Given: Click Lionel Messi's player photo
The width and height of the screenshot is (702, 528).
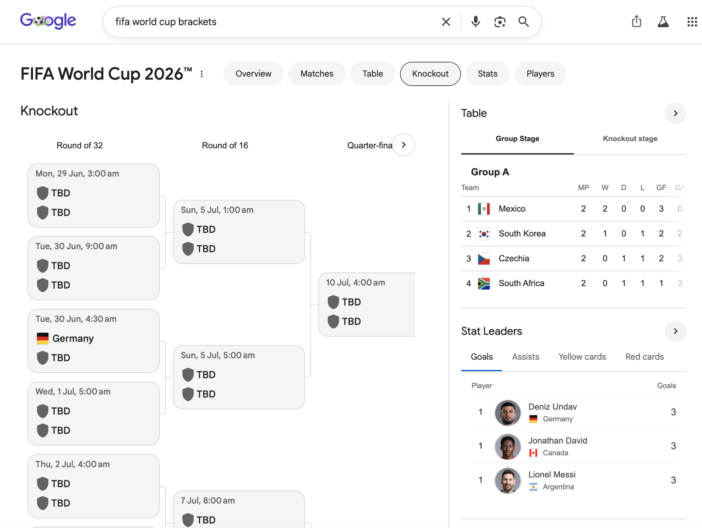Looking at the screenshot, I should [508, 480].
